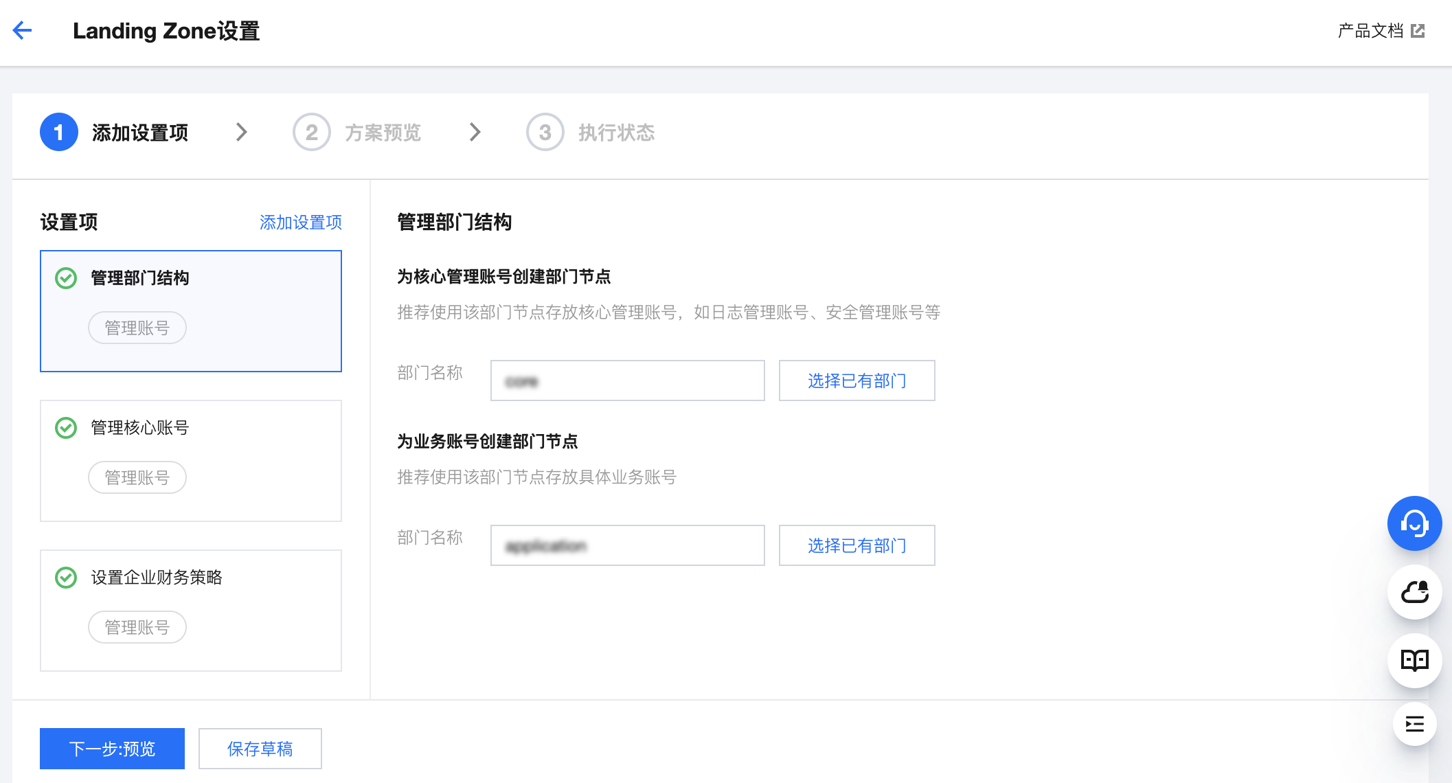Viewport: 1452px width, 783px height.
Task: Click green check beside 管理核心账号
Action: pyautogui.click(x=66, y=428)
